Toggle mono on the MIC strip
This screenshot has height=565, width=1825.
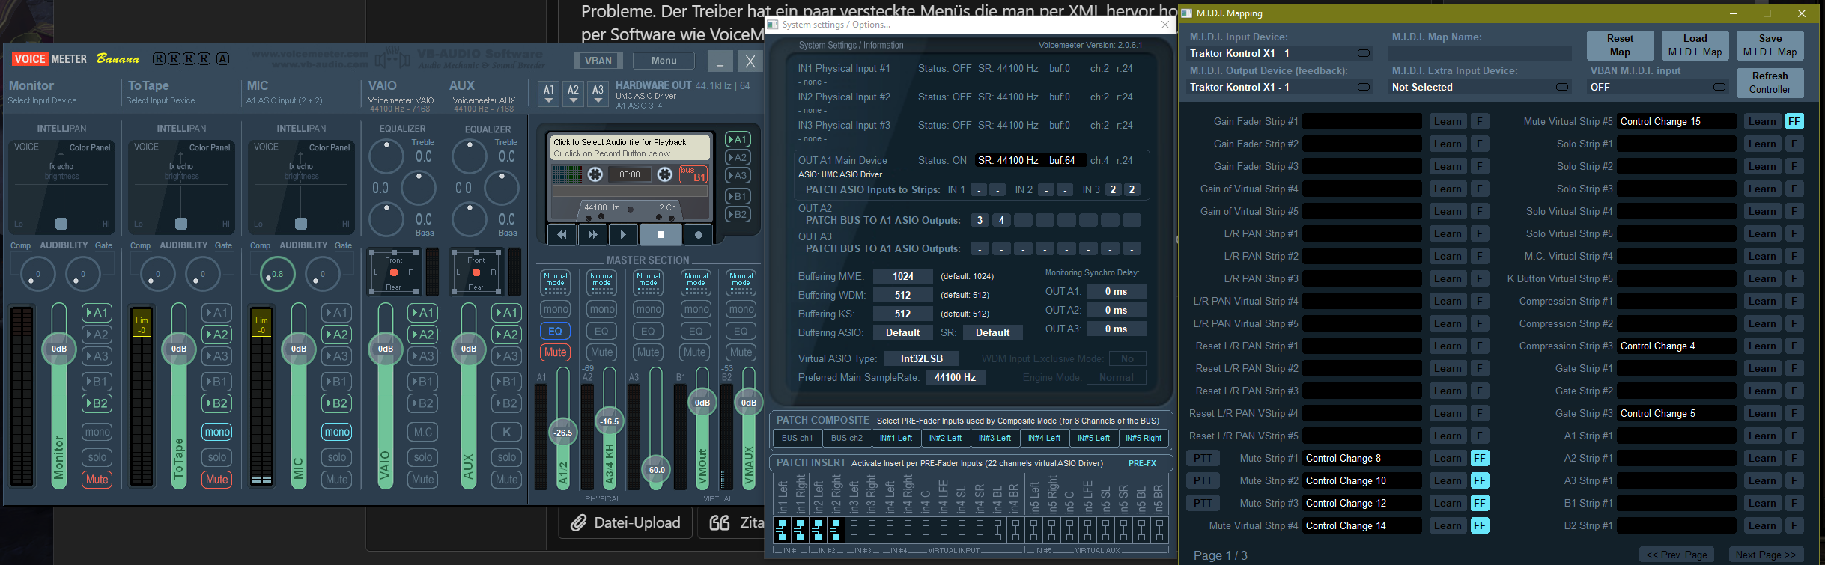point(337,432)
